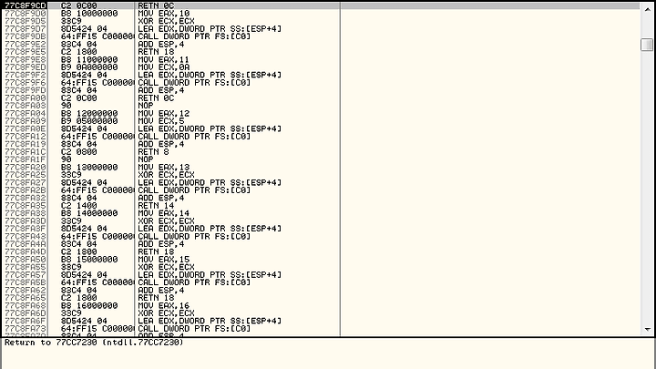Screen dimensions: 656x369
Task: Click the vertical scrollbar thumb
Action: coord(647,45)
